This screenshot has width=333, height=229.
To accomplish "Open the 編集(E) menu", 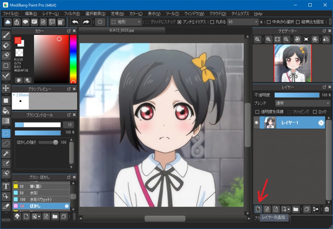I will (x=31, y=14).
